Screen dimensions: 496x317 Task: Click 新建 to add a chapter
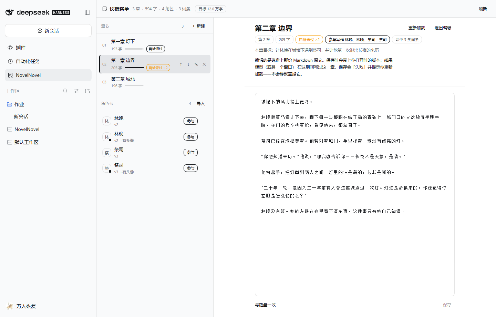click(x=198, y=26)
